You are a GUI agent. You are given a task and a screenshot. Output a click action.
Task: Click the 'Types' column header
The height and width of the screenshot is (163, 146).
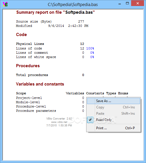point(111,93)
